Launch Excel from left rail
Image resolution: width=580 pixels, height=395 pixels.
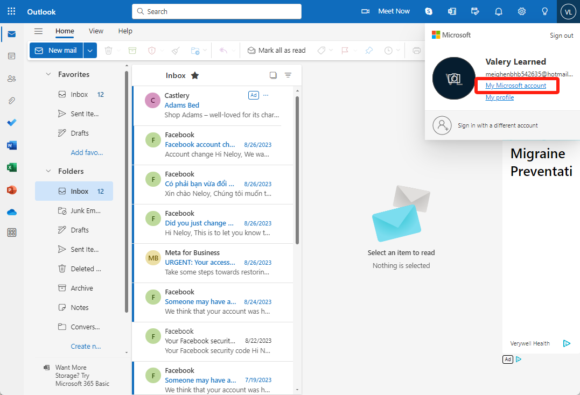pos(11,167)
